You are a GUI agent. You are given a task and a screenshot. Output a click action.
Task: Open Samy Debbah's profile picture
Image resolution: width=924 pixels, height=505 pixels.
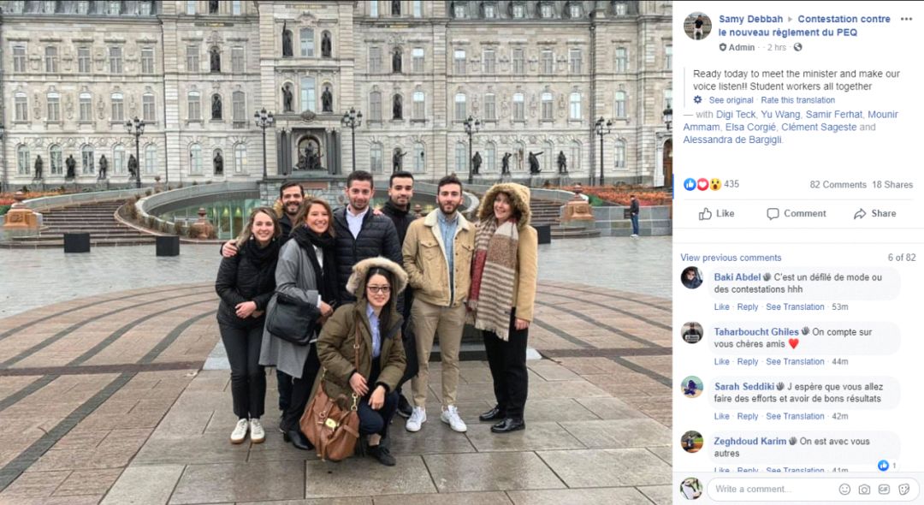(x=697, y=26)
